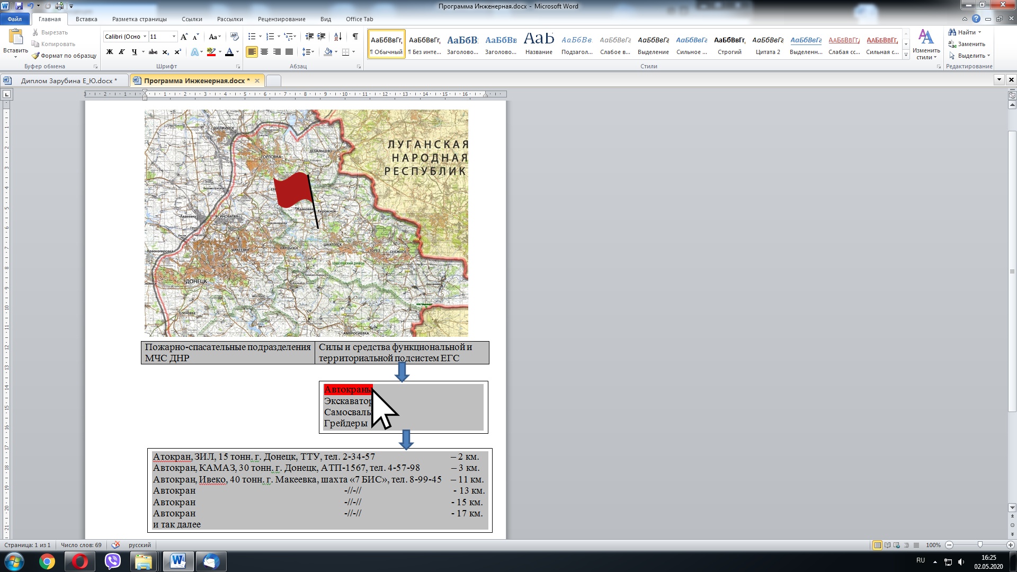Pick text highlight color

(x=211, y=52)
